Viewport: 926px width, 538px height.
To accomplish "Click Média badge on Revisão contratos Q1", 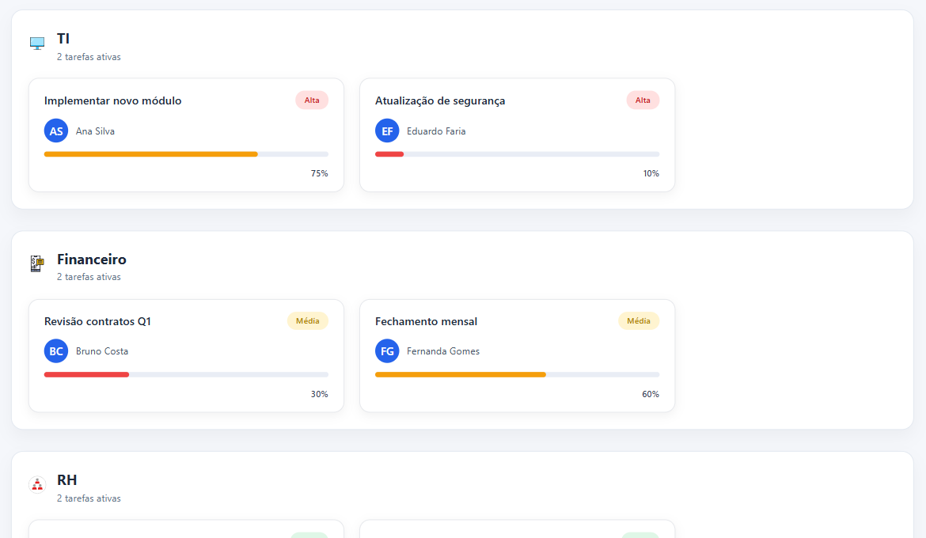I will [x=308, y=321].
